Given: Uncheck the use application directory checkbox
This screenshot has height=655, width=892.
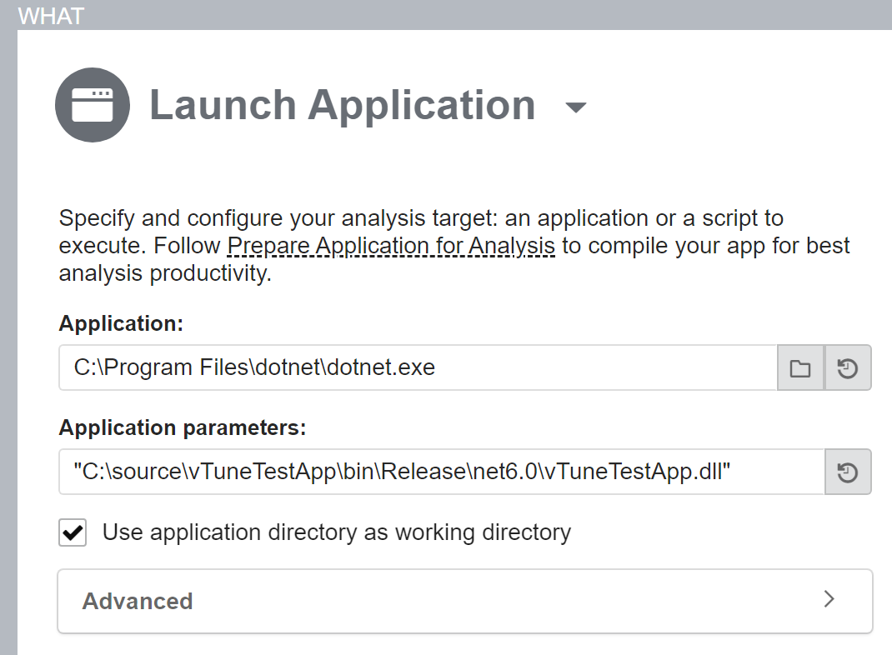Looking at the screenshot, I should pos(73,532).
